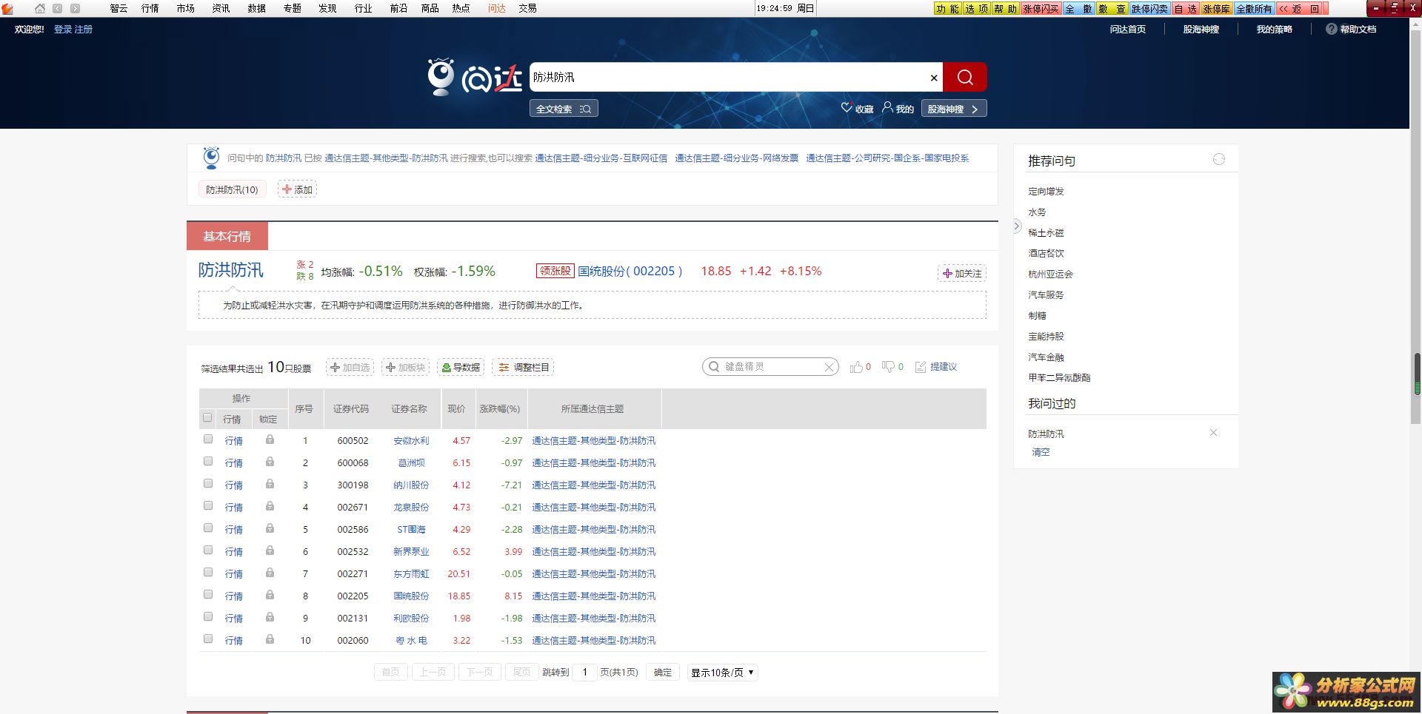Toggle the select-all checkbox in table header
This screenshot has width=1422, height=714.
click(207, 417)
